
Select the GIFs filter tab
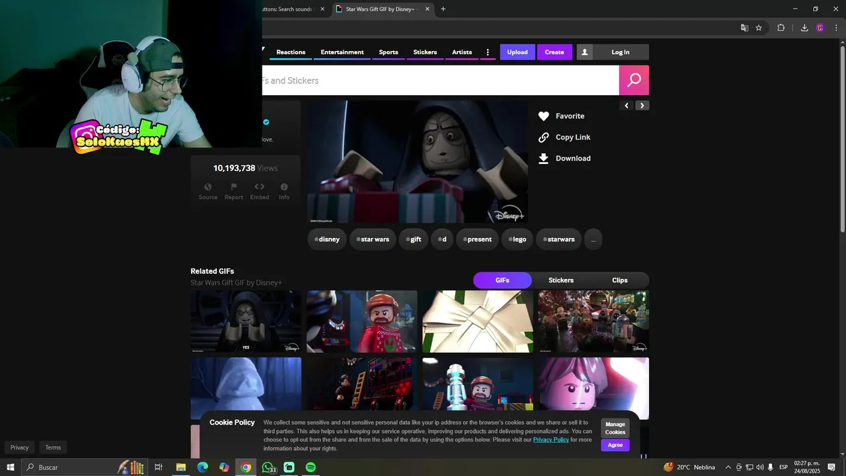coord(502,280)
